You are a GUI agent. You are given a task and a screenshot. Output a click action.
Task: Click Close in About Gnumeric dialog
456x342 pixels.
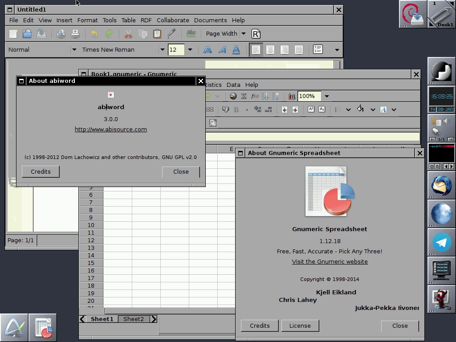[400, 326]
